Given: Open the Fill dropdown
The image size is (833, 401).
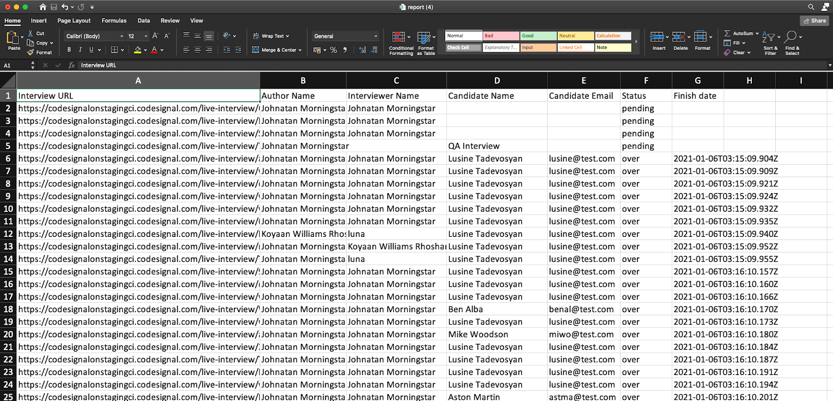Looking at the screenshot, I should pyautogui.click(x=735, y=43).
